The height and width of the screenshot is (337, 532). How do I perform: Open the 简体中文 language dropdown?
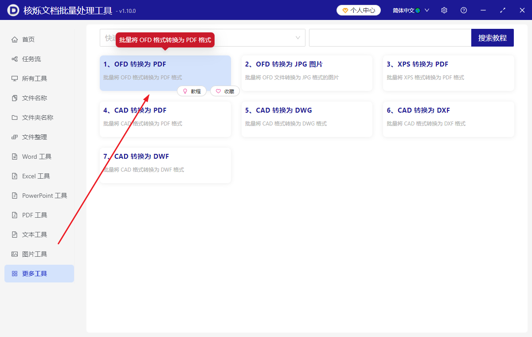coord(411,10)
